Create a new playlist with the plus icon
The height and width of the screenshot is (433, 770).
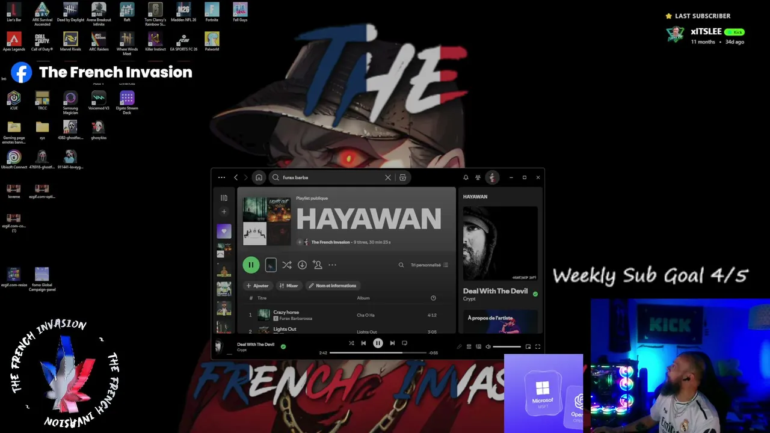pyautogui.click(x=224, y=212)
